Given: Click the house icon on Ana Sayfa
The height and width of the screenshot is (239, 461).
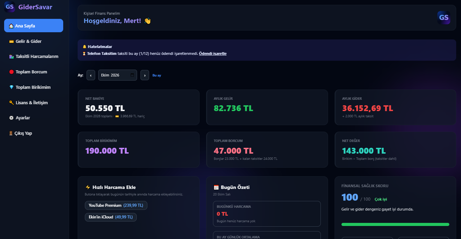Looking at the screenshot, I should point(11,26).
